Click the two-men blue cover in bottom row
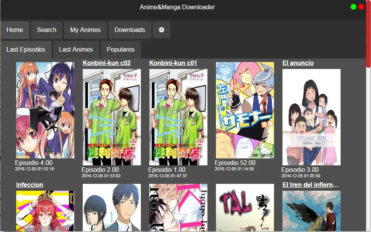 [x=112, y=207]
